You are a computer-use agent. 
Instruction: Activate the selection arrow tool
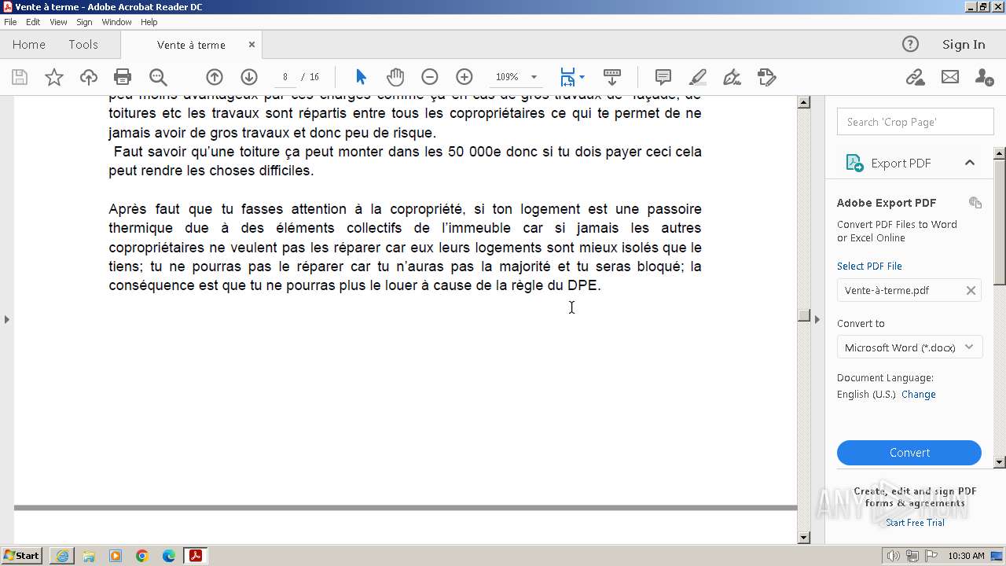click(361, 77)
